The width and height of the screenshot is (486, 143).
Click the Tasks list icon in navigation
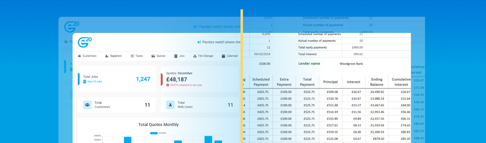(132, 56)
